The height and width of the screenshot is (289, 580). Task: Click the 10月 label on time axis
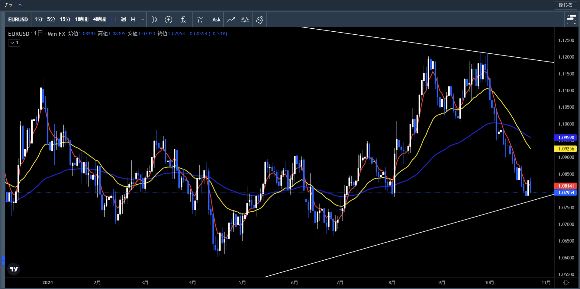click(489, 283)
